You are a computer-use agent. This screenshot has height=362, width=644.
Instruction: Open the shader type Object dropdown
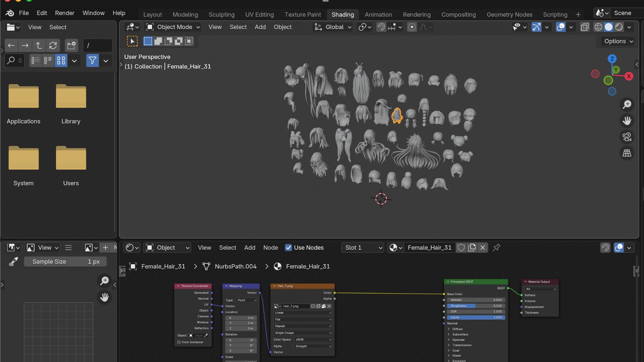pyautogui.click(x=167, y=248)
